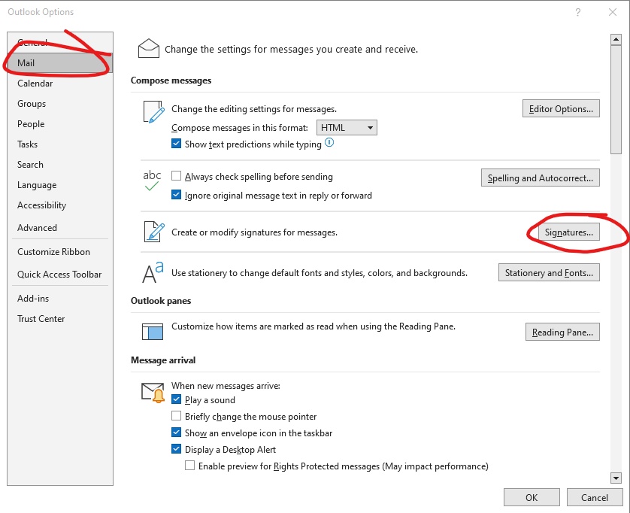630x513 pixels.
Task: Enable preview for Rights Protected messages
Action: coord(189,465)
